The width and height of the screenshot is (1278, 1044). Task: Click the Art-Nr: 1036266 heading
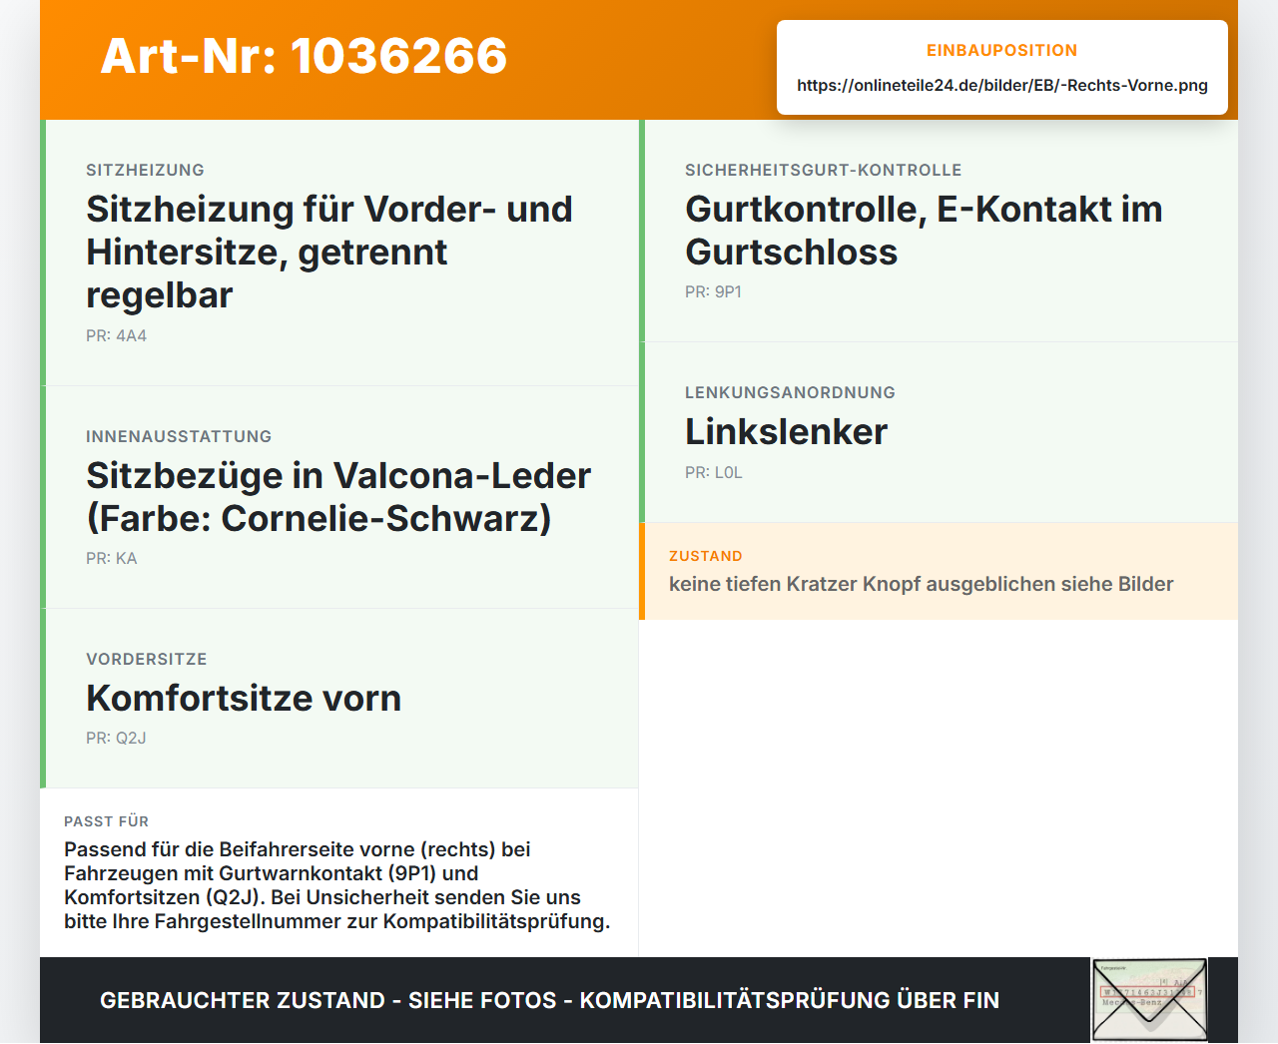[304, 56]
